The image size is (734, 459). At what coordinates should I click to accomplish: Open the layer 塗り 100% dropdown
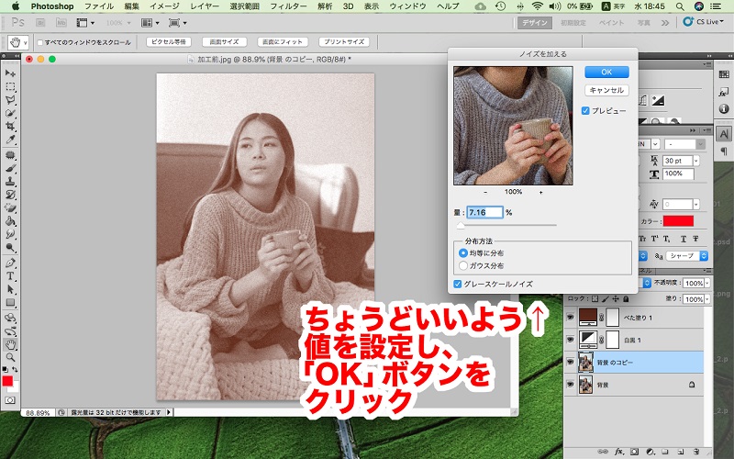point(706,299)
